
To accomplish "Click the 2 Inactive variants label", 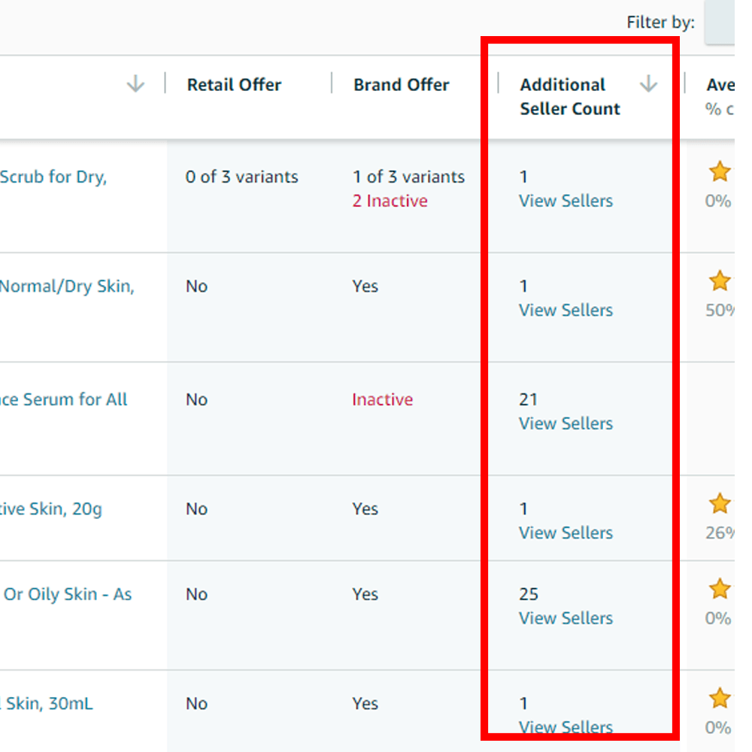I will [390, 201].
